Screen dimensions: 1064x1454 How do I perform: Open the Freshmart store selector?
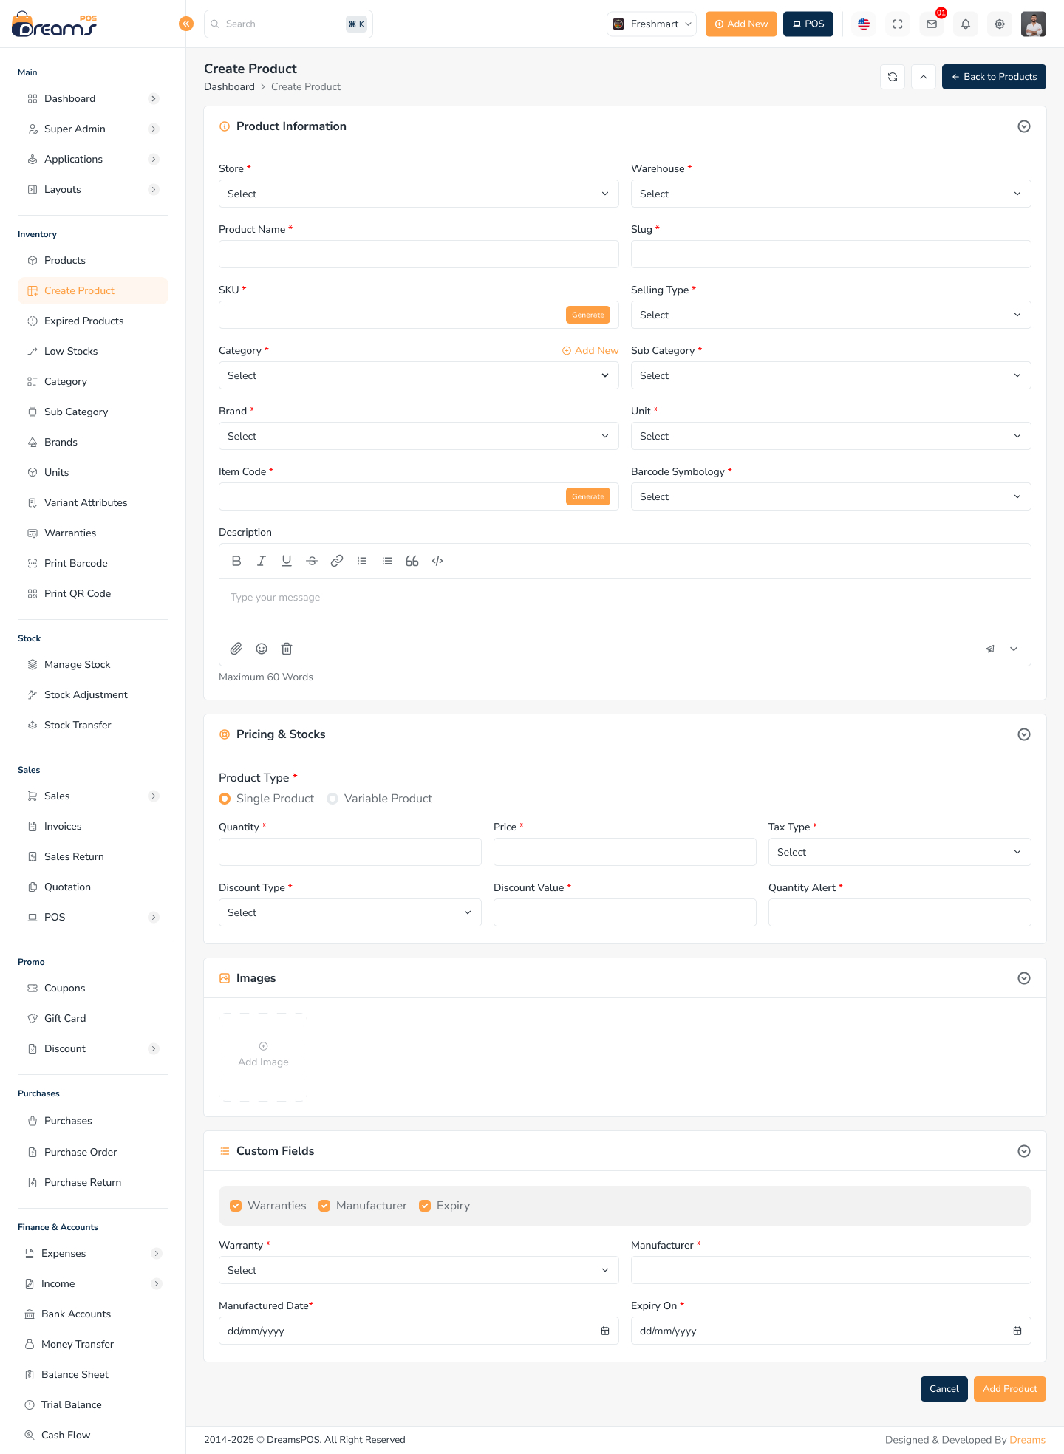pos(652,24)
